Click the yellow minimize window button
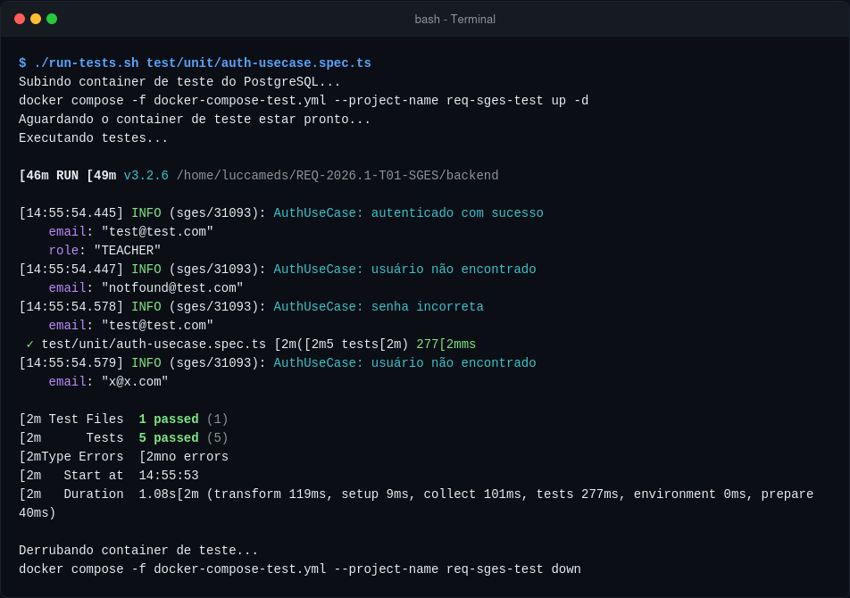The width and height of the screenshot is (850, 598). point(36,19)
